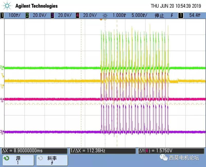Viewport: 206px width, 167px height.
Task: Click the channel 3 ground marker
Action: [x=2, y=132]
